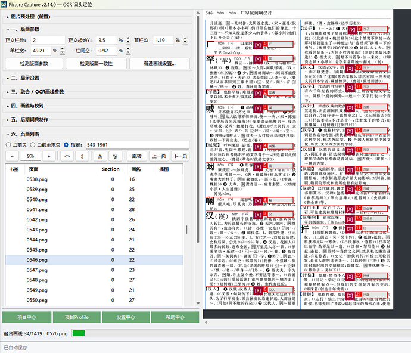Go to previous page with 上一页

[159, 156]
